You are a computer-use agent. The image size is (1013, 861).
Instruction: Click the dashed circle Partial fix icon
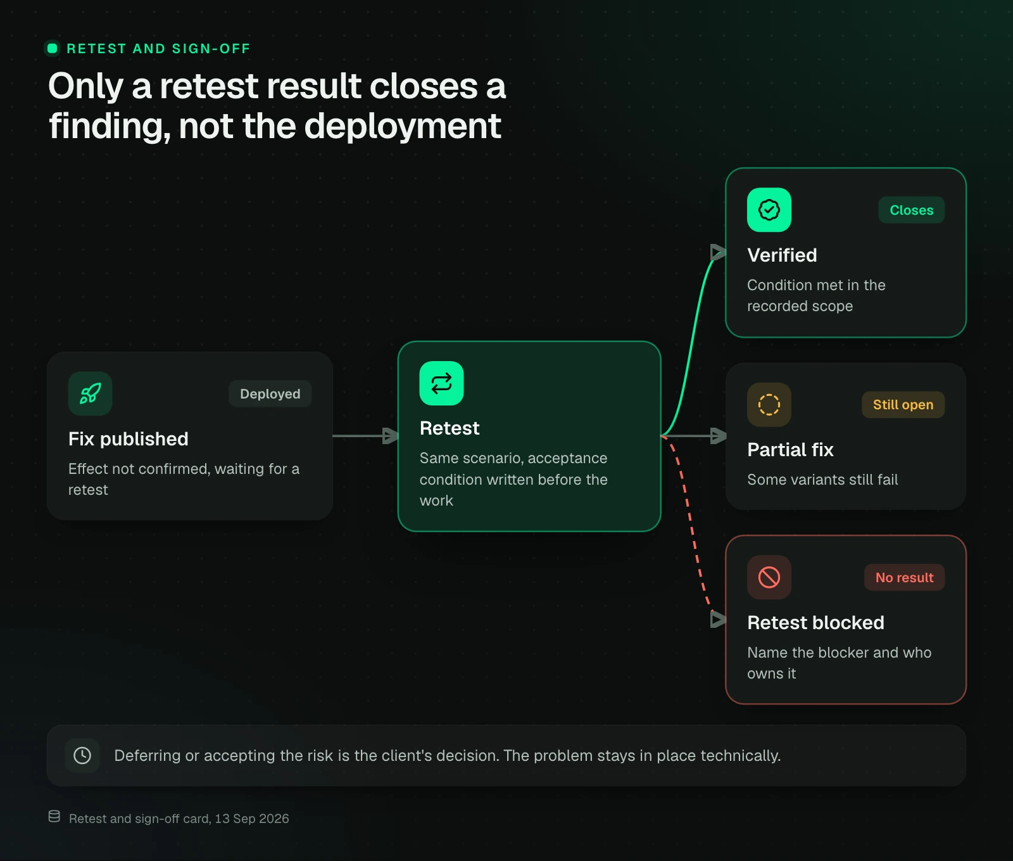coord(769,404)
